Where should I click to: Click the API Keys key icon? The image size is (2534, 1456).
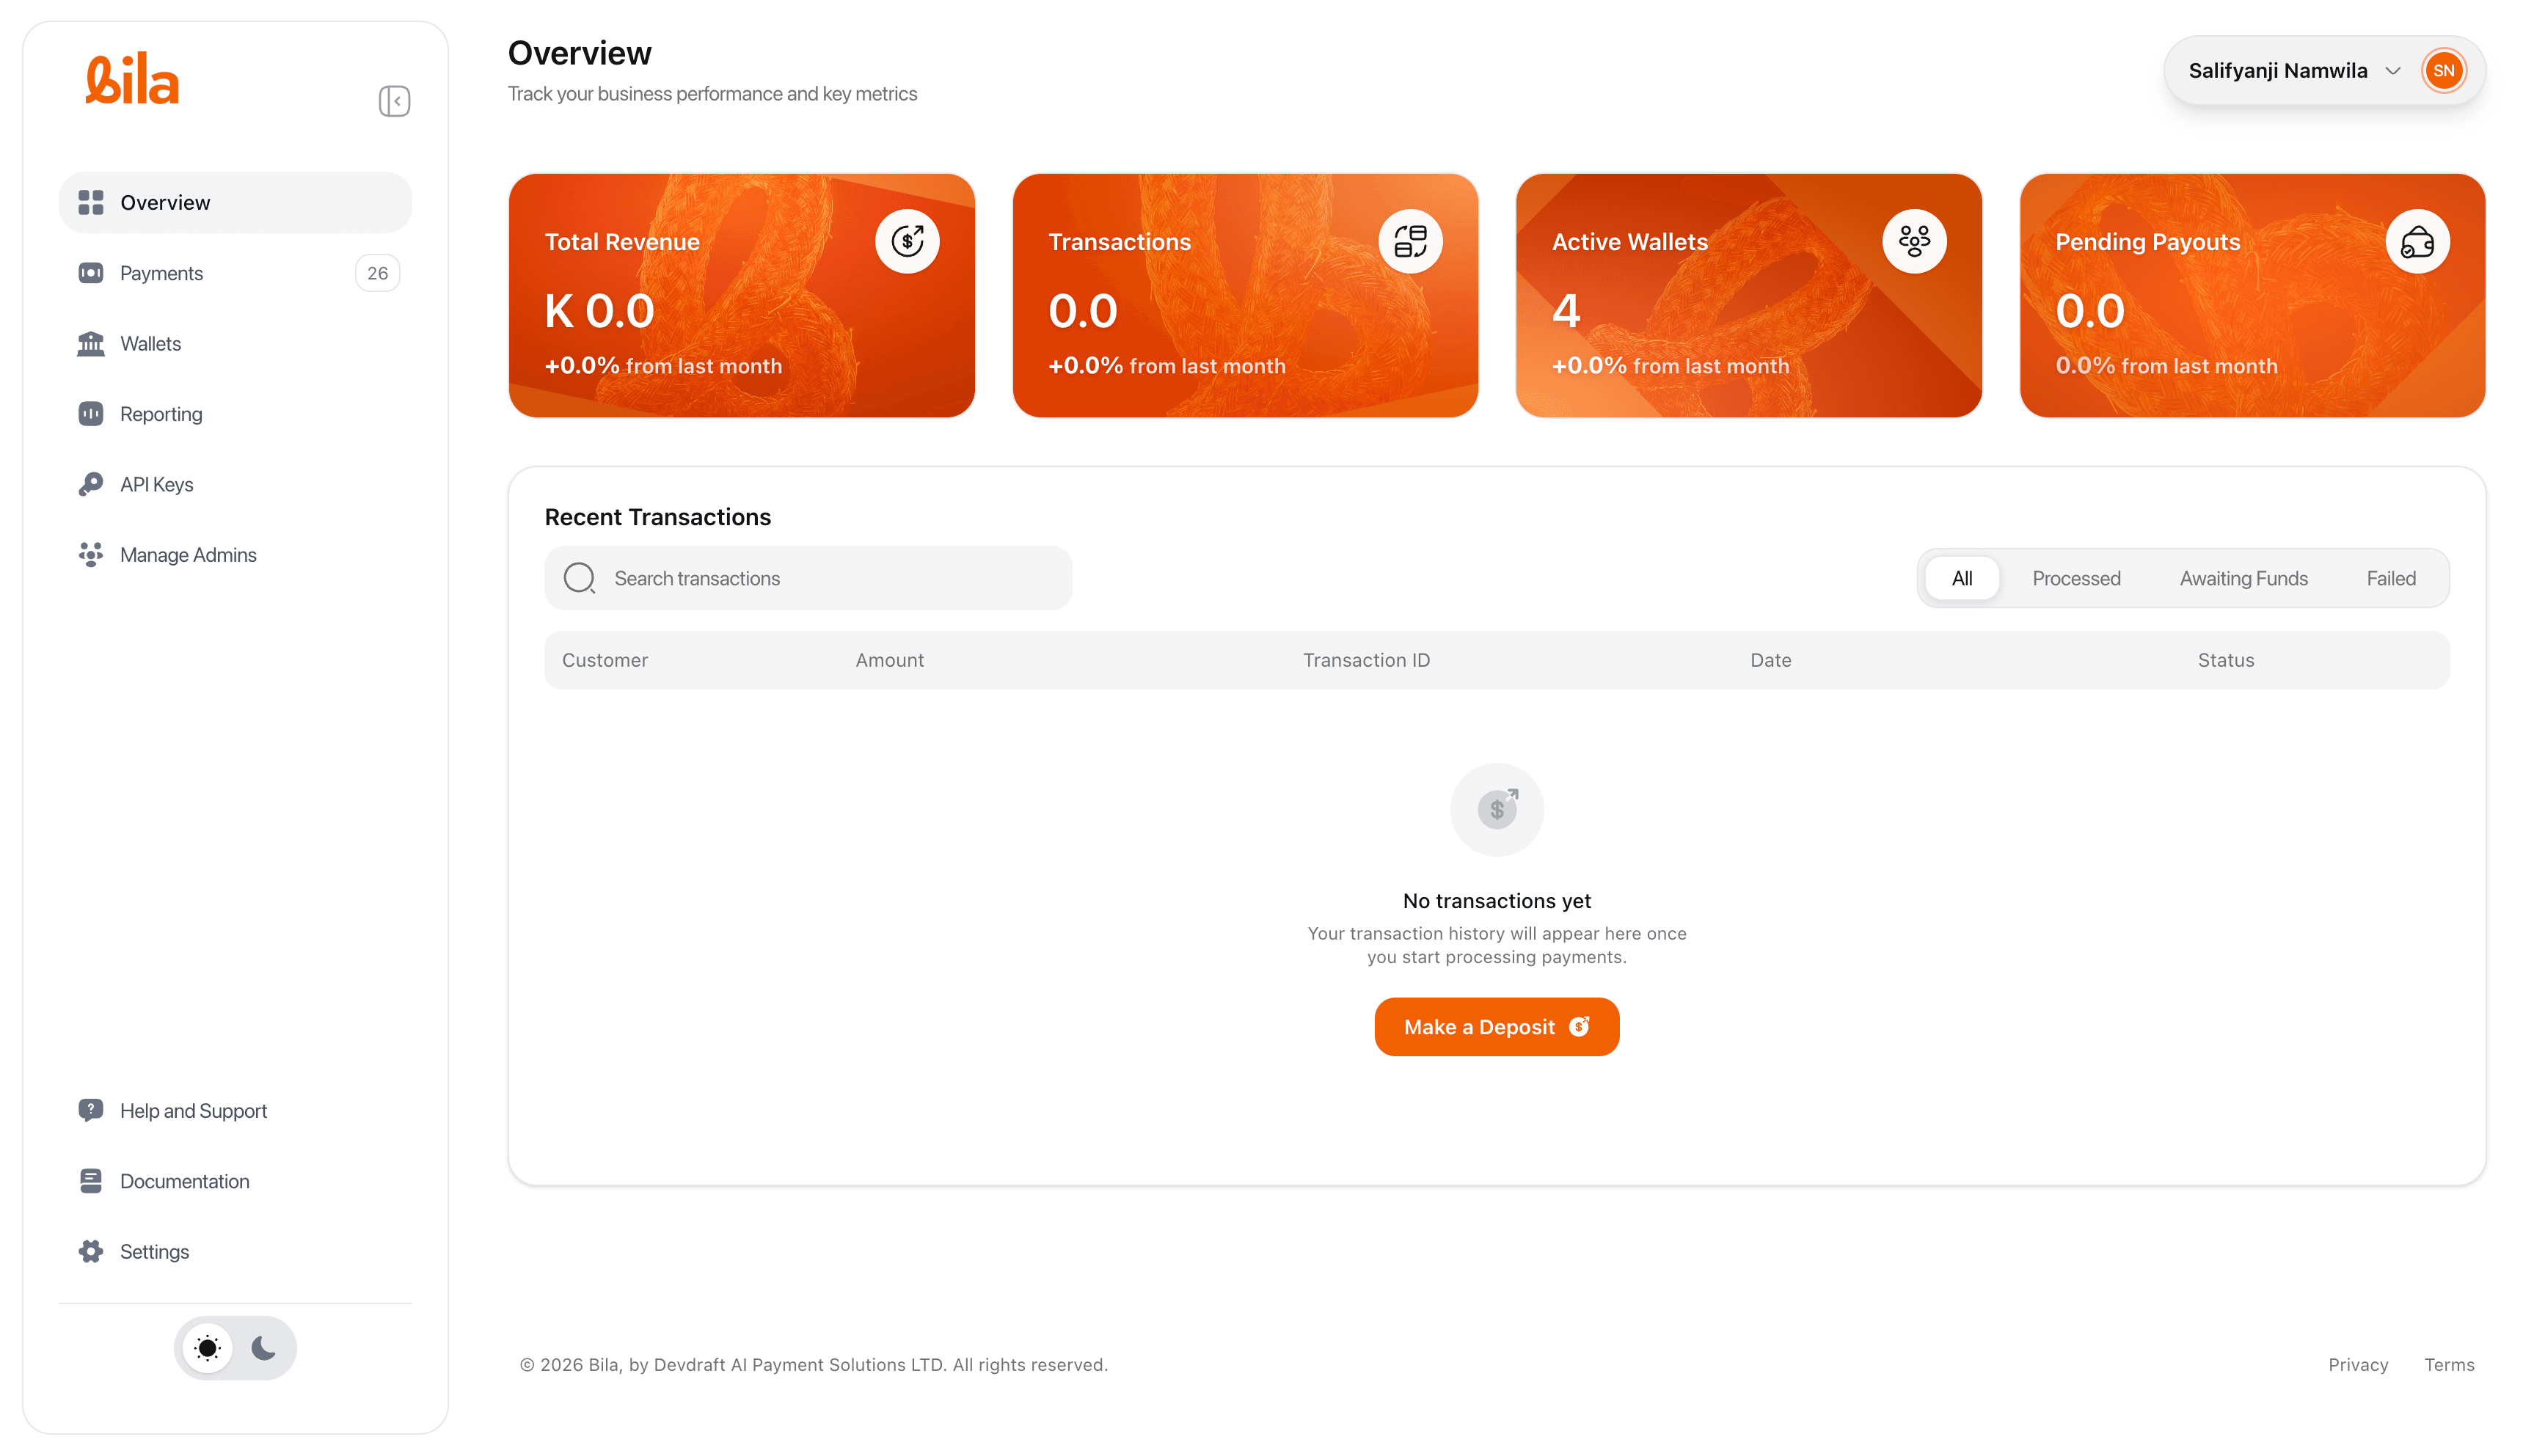pos(91,484)
